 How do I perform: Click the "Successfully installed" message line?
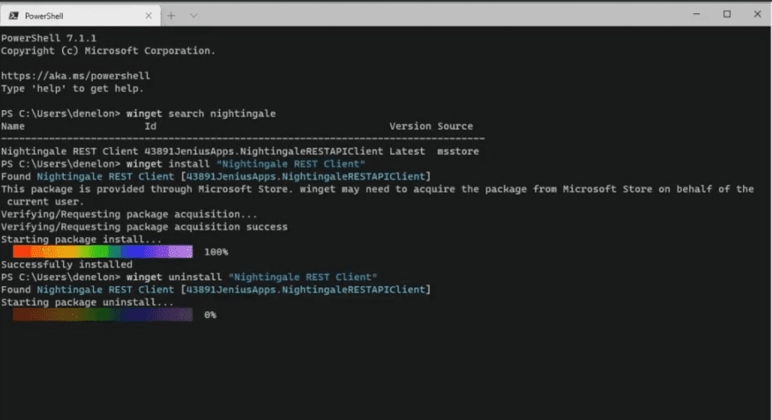tap(66, 264)
